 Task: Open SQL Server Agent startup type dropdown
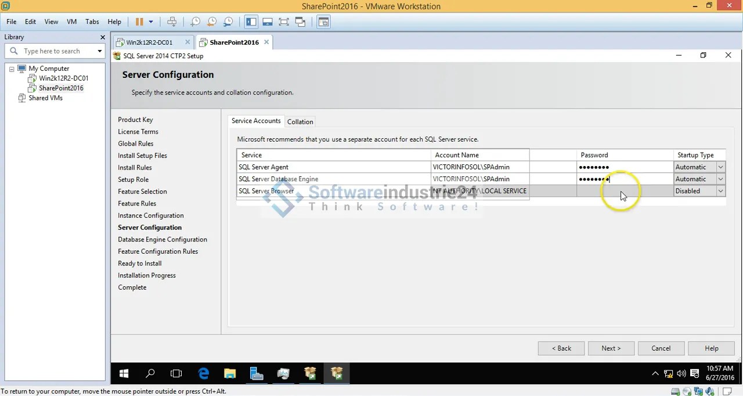[x=720, y=167]
